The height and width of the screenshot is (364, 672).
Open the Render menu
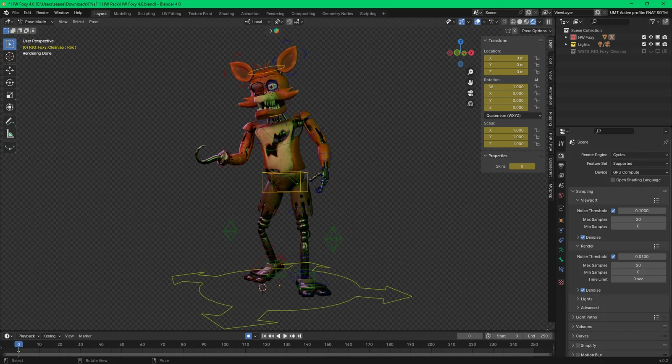(42, 13)
